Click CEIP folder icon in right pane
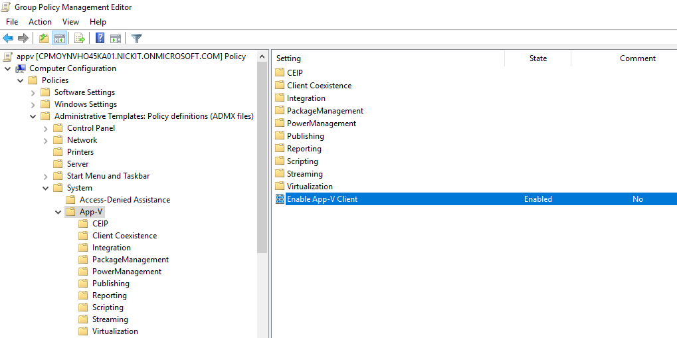The height and width of the screenshot is (338, 677). click(280, 72)
